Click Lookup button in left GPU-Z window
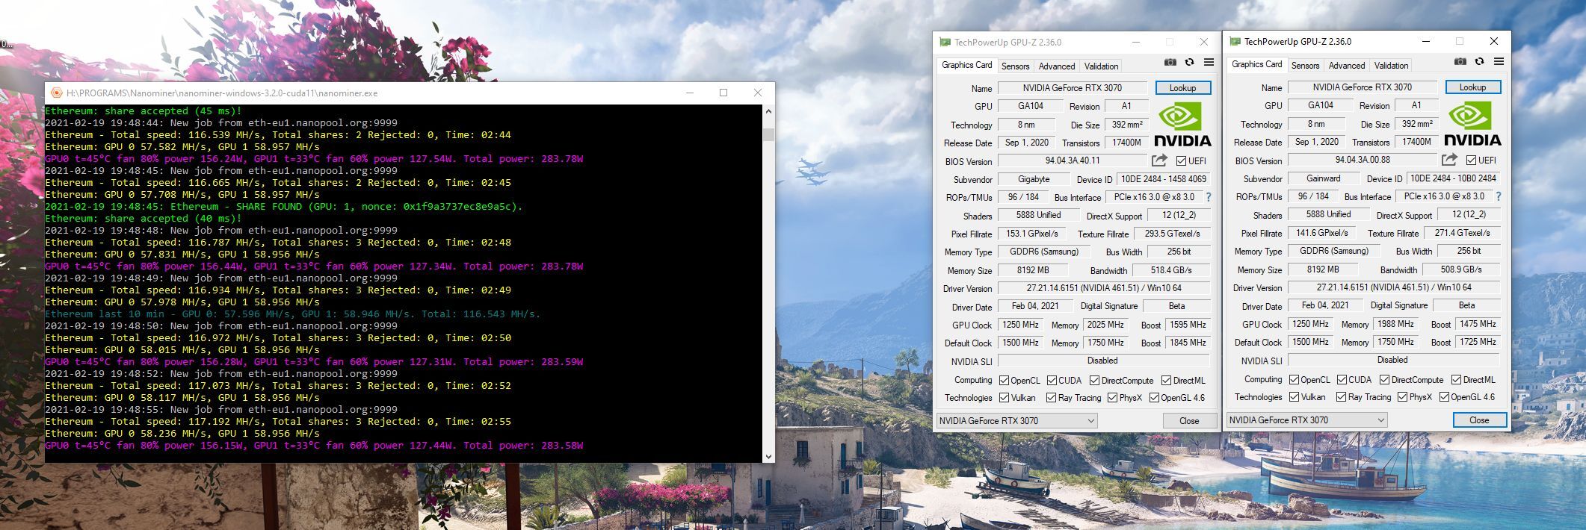1586x530 pixels. click(x=1182, y=88)
